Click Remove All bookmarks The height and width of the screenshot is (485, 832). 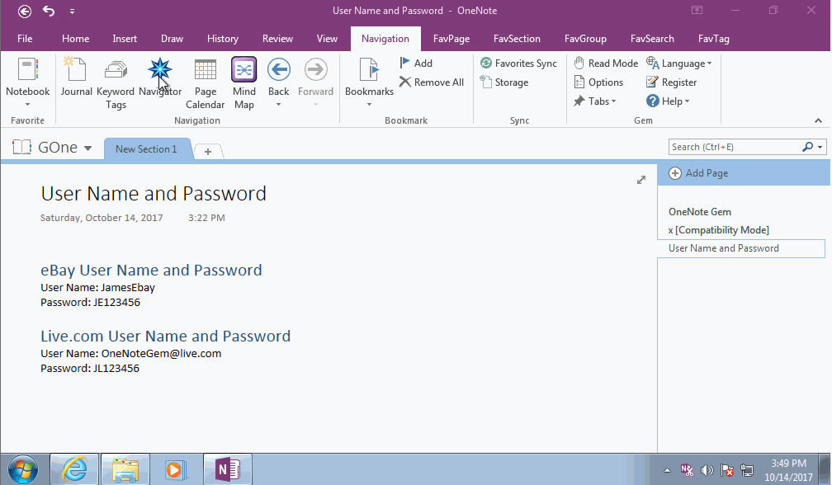coord(432,82)
